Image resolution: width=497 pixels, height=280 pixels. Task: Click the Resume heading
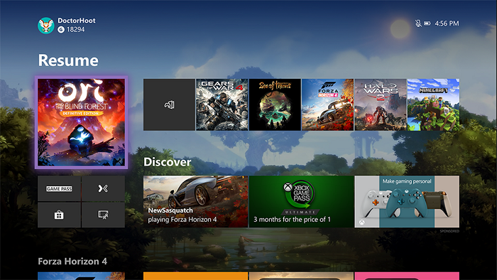68,60
